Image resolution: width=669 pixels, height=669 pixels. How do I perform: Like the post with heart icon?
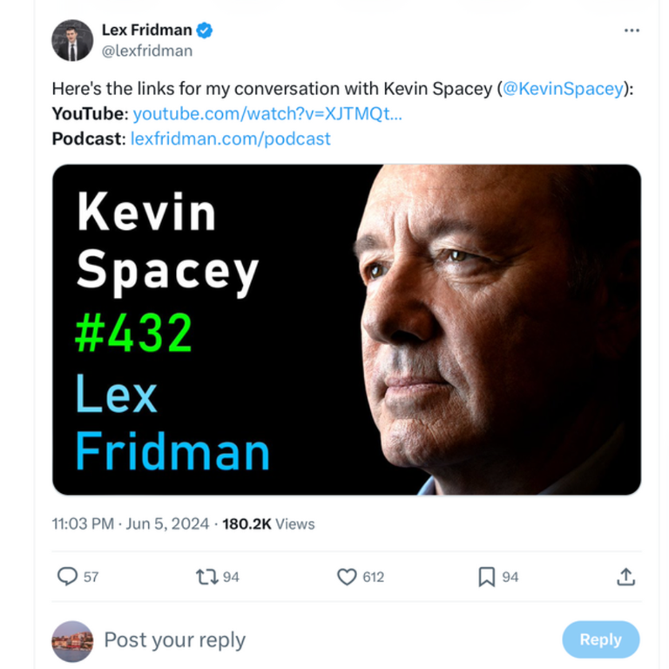coord(347,577)
